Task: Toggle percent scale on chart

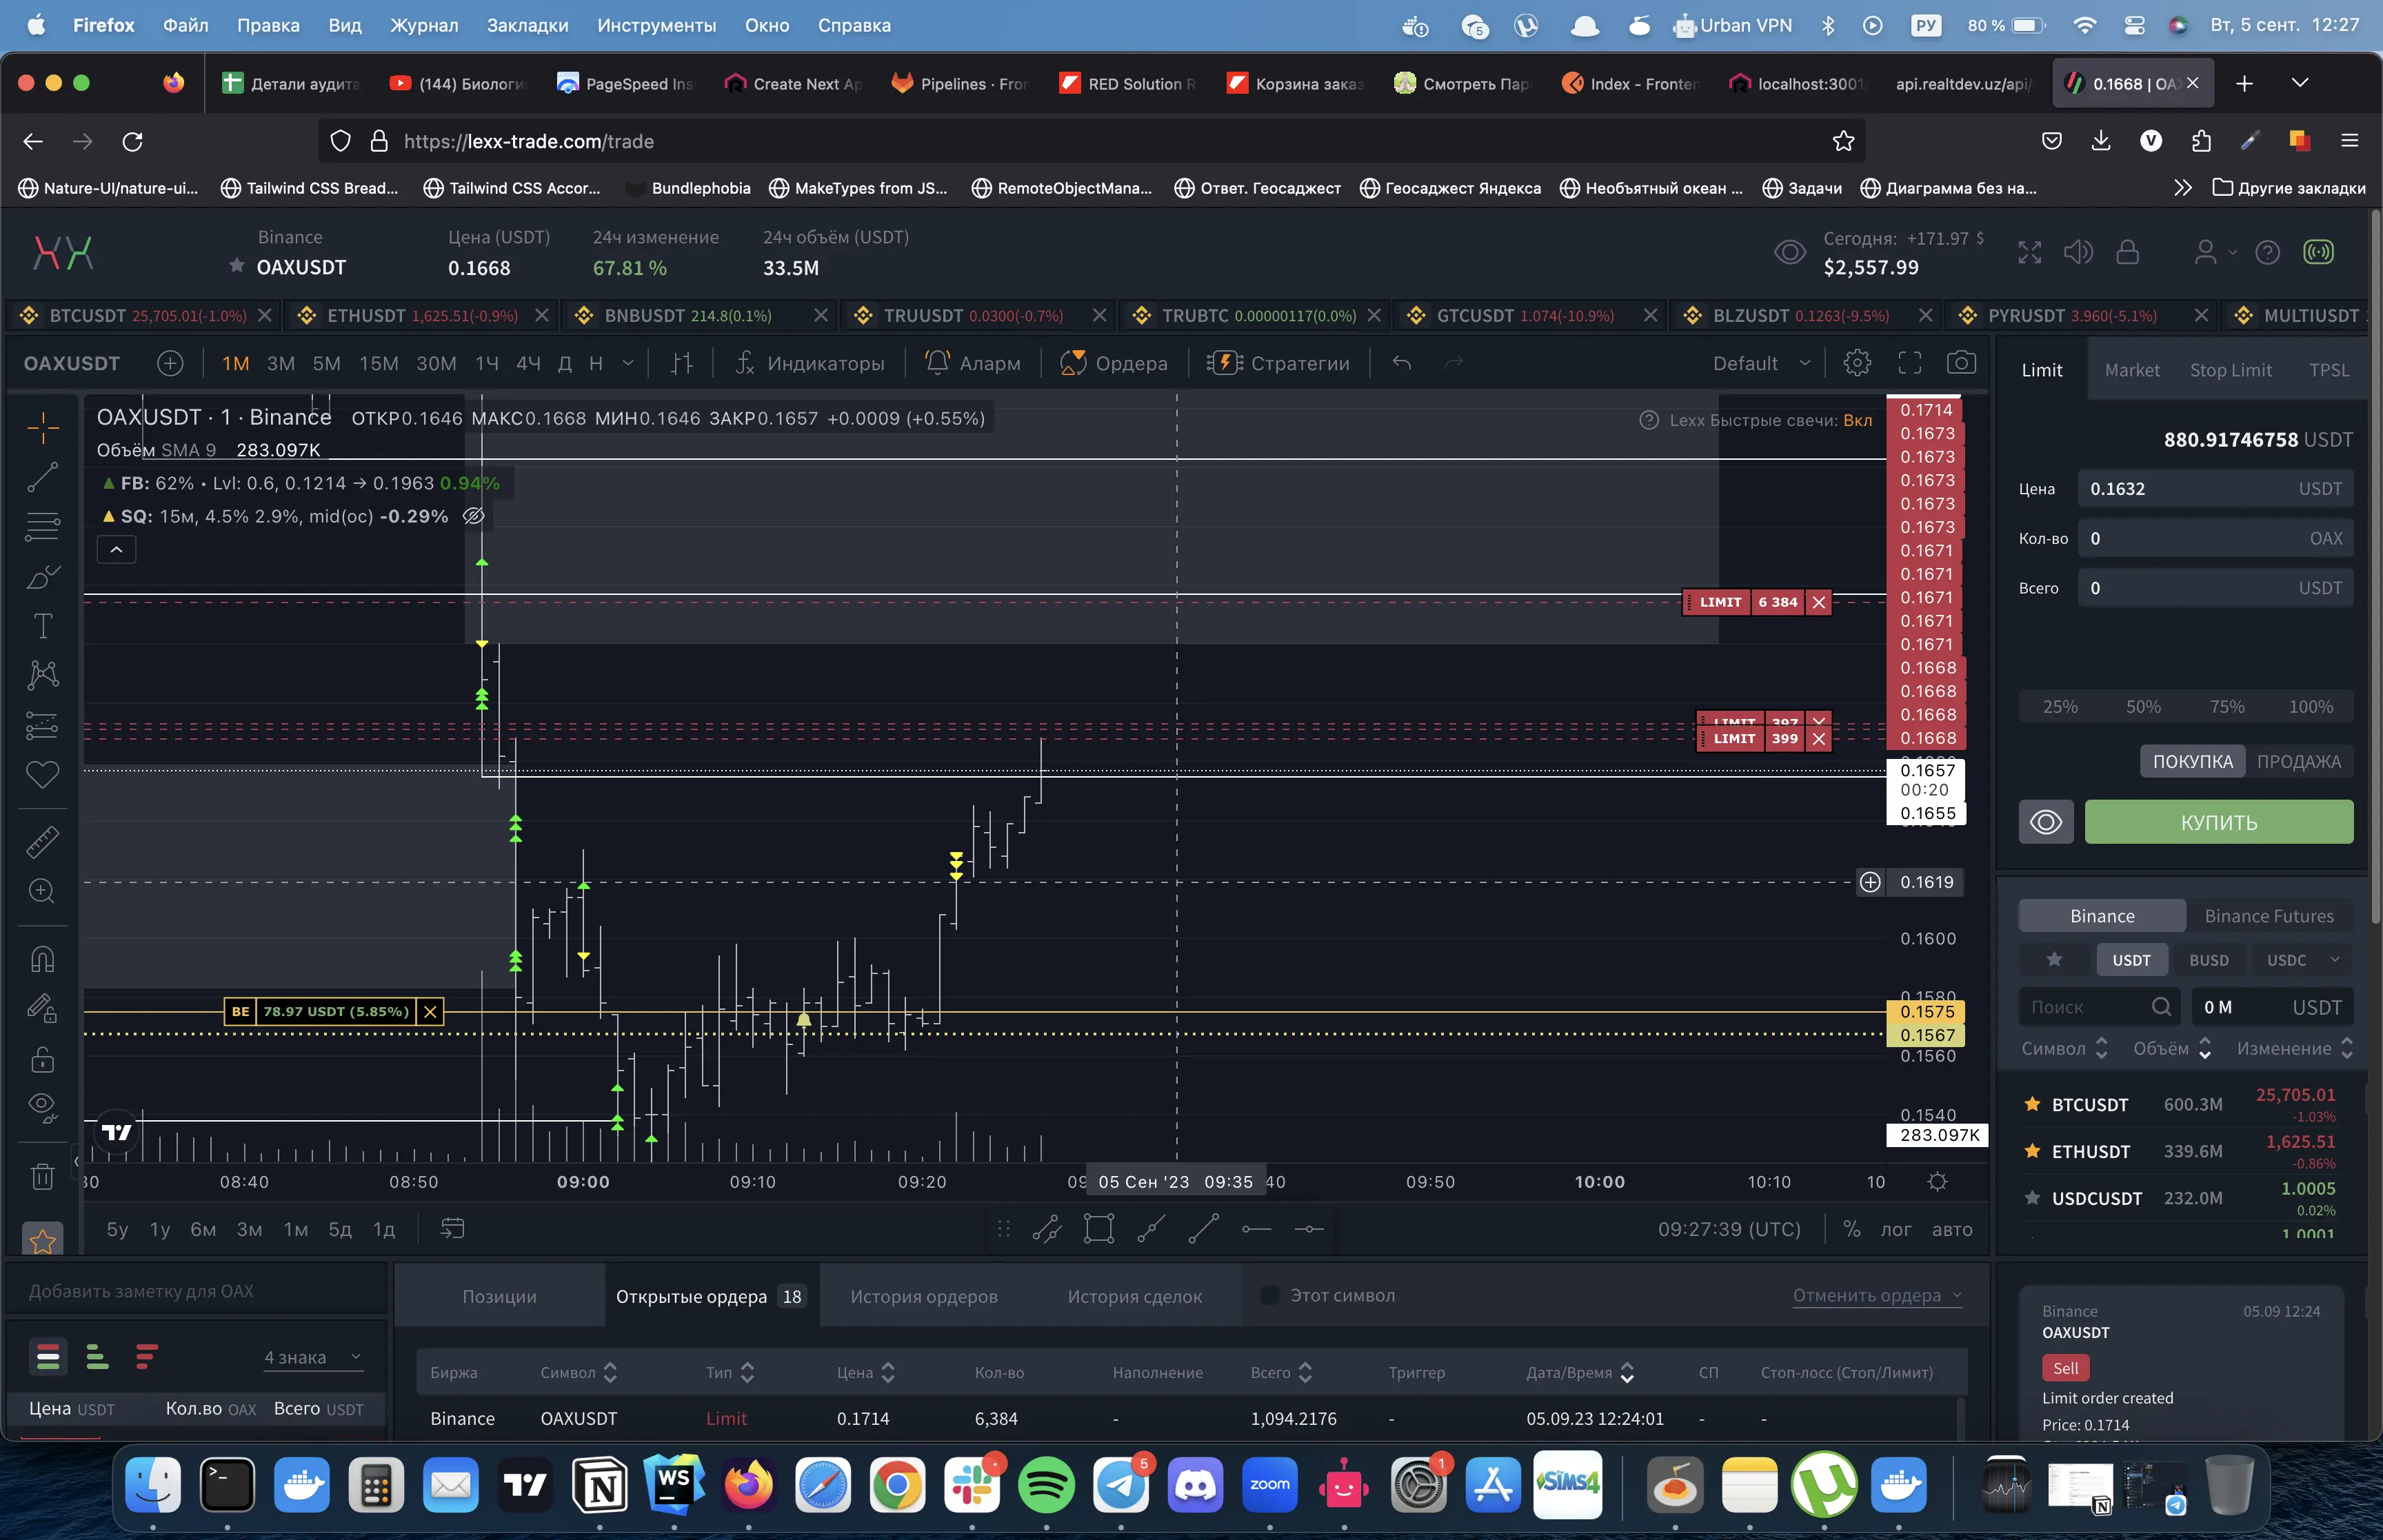Action: click(1851, 1229)
